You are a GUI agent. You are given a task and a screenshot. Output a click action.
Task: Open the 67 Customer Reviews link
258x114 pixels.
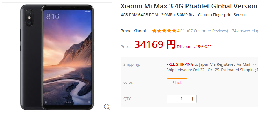click(207, 31)
